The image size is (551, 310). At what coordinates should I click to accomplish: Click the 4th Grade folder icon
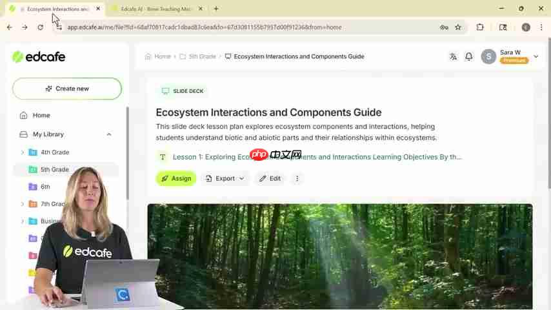coord(33,152)
